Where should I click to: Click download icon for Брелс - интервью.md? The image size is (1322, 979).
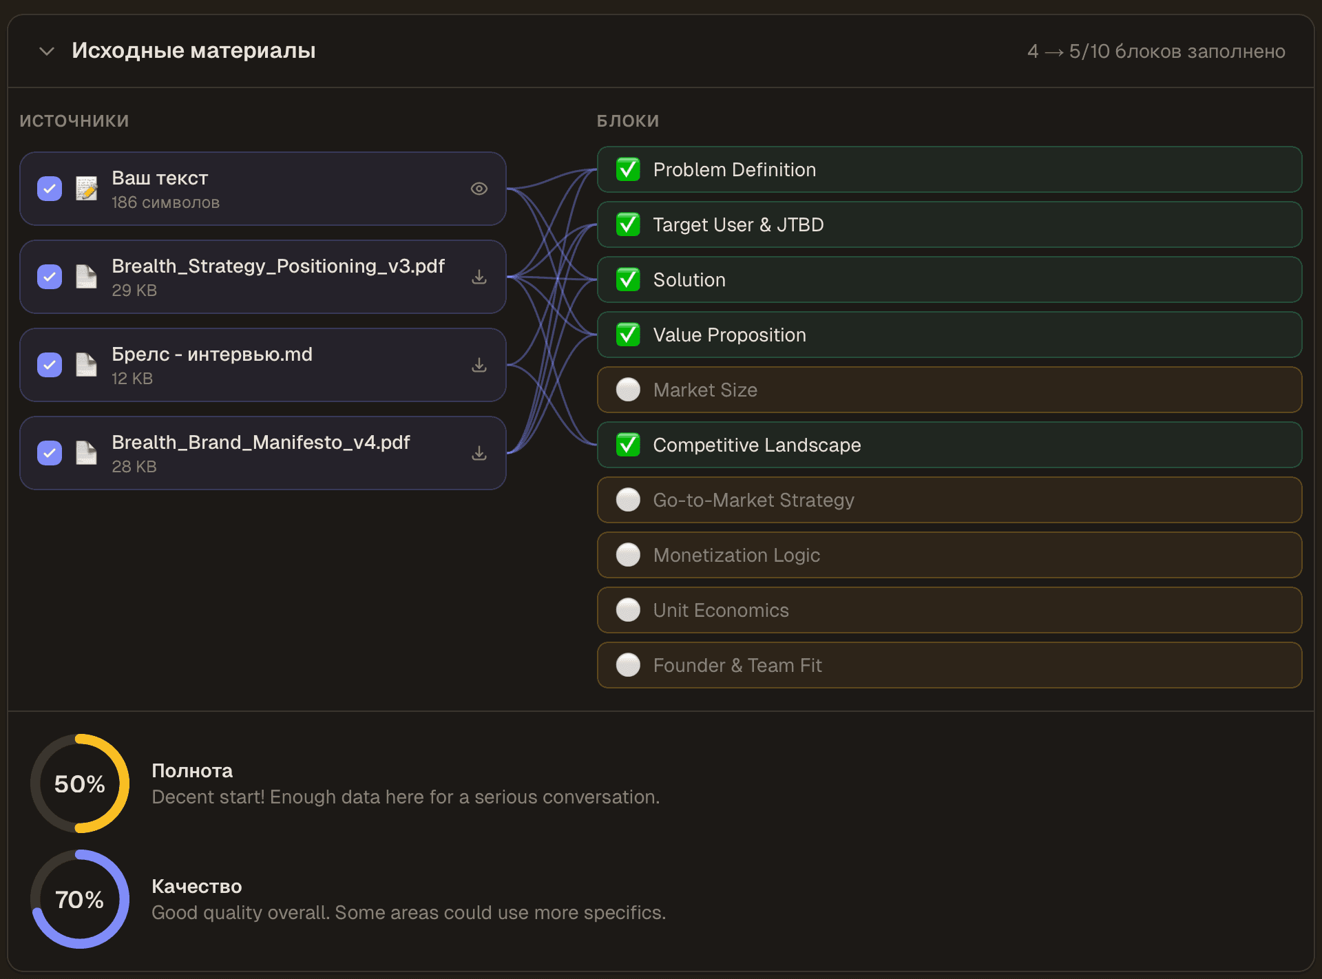(x=479, y=365)
